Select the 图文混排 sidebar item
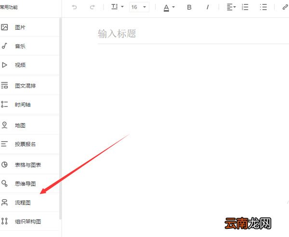The image size is (289, 237). [x=29, y=86]
